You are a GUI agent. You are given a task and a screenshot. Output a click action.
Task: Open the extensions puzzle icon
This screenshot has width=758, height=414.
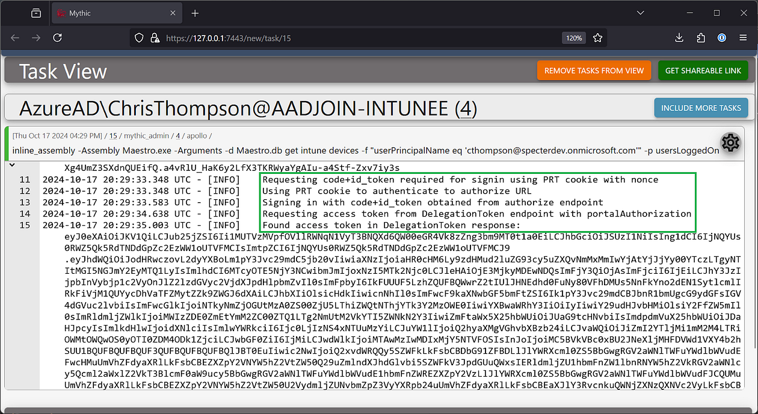coord(701,38)
